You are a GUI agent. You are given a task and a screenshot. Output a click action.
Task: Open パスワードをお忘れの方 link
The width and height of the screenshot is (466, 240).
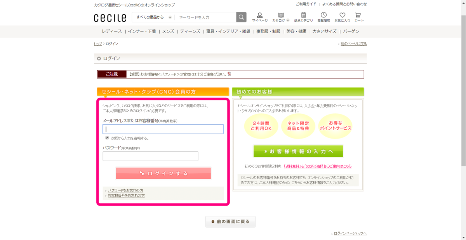coord(125,190)
